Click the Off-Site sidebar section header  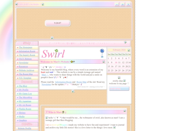pos(27,124)
